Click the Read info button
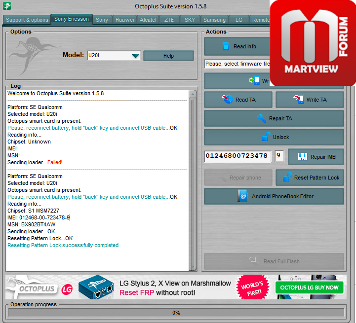356x323 pixels. [x=237, y=46]
